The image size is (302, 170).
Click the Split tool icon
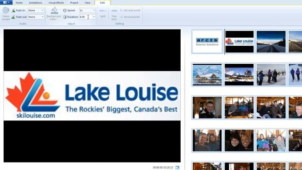coord(103,11)
